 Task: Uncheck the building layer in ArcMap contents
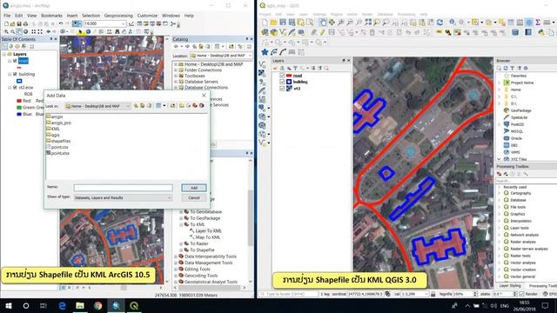pyautogui.click(x=15, y=74)
